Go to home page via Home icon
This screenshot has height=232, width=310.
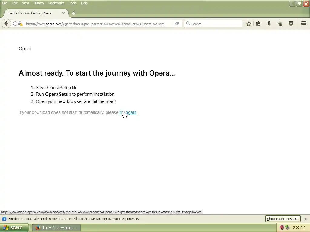point(280,24)
